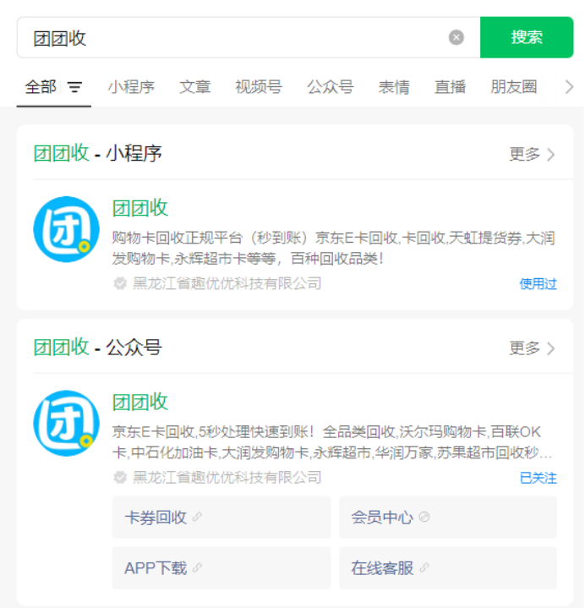Click the green 搜索 button

click(x=527, y=37)
